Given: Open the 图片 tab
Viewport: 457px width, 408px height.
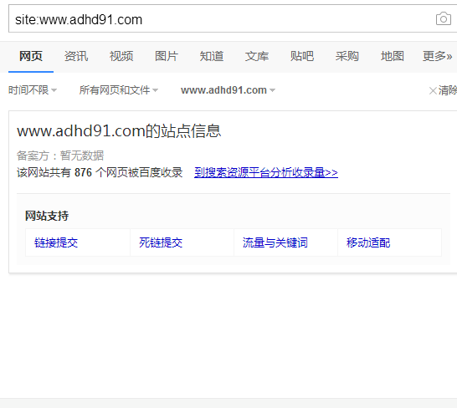Looking at the screenshot, I should tap(167, 56).
